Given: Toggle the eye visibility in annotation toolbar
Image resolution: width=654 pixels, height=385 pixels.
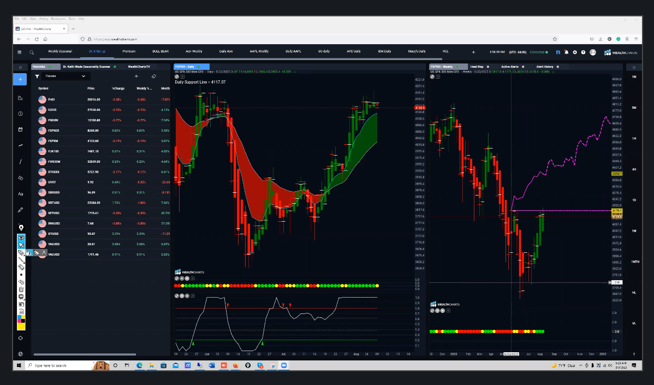Looking at the screenshot, I should pyautogui.click(x=21, y=238).
